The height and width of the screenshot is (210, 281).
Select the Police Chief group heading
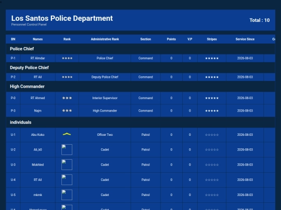pyautogui.click(x=22, y=49)
